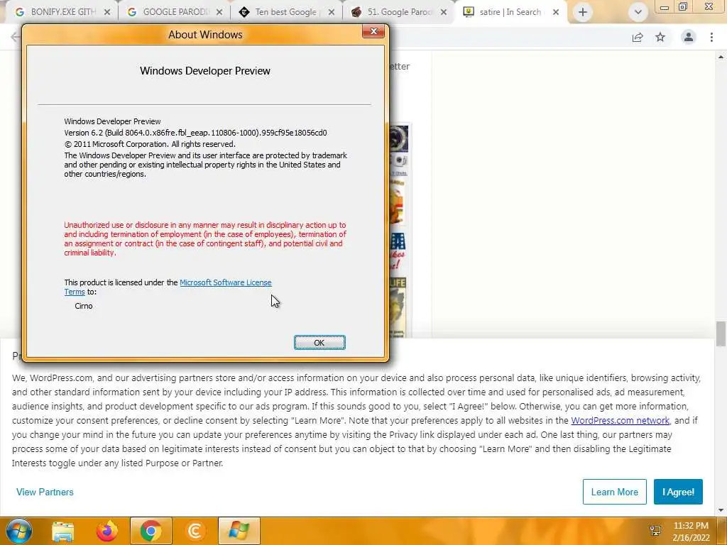
Task: Click the 'Cirno' licensee name
Action: [x=84, y=306]
